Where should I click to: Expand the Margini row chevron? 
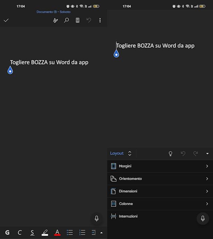coord(207,166)
